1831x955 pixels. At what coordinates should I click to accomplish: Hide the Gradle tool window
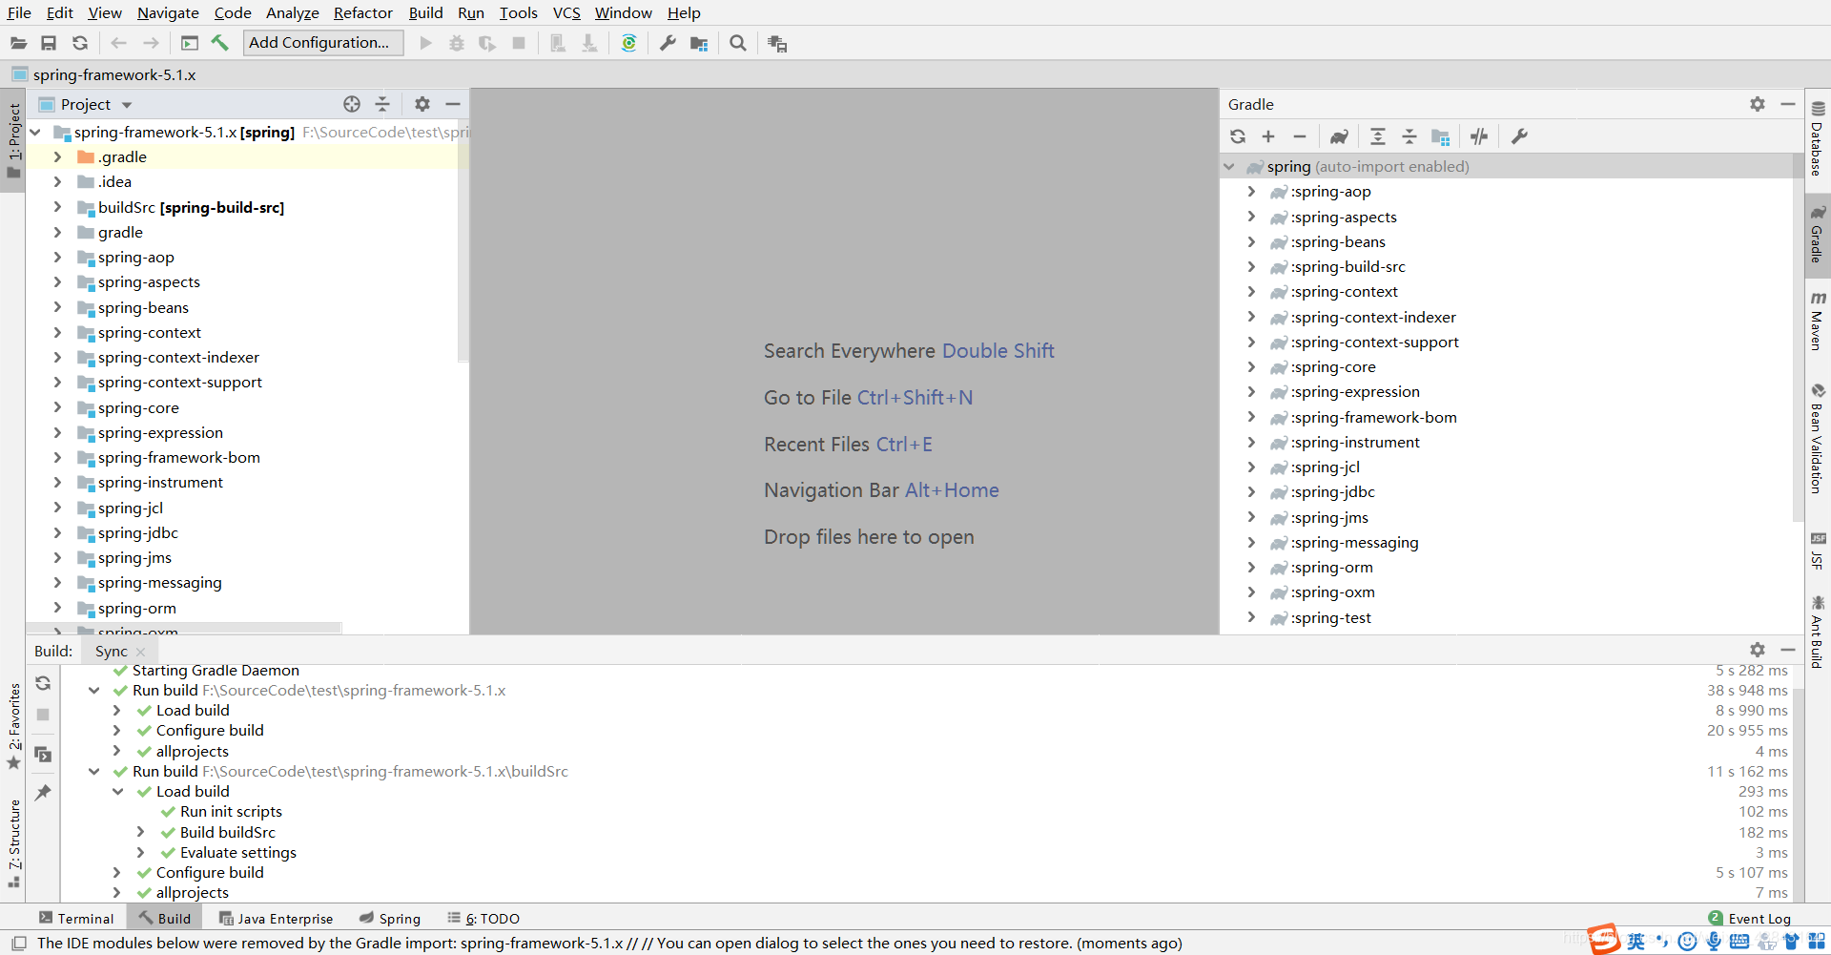point(1788,104)
